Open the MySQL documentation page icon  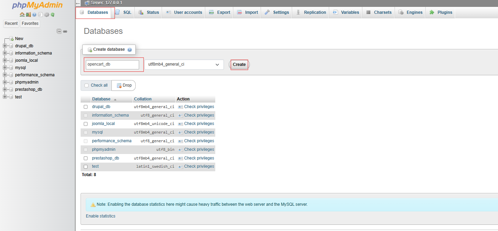(x=40, y=15)
